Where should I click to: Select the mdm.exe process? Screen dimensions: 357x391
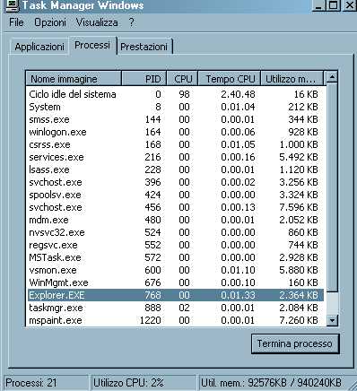coord(175,220)
